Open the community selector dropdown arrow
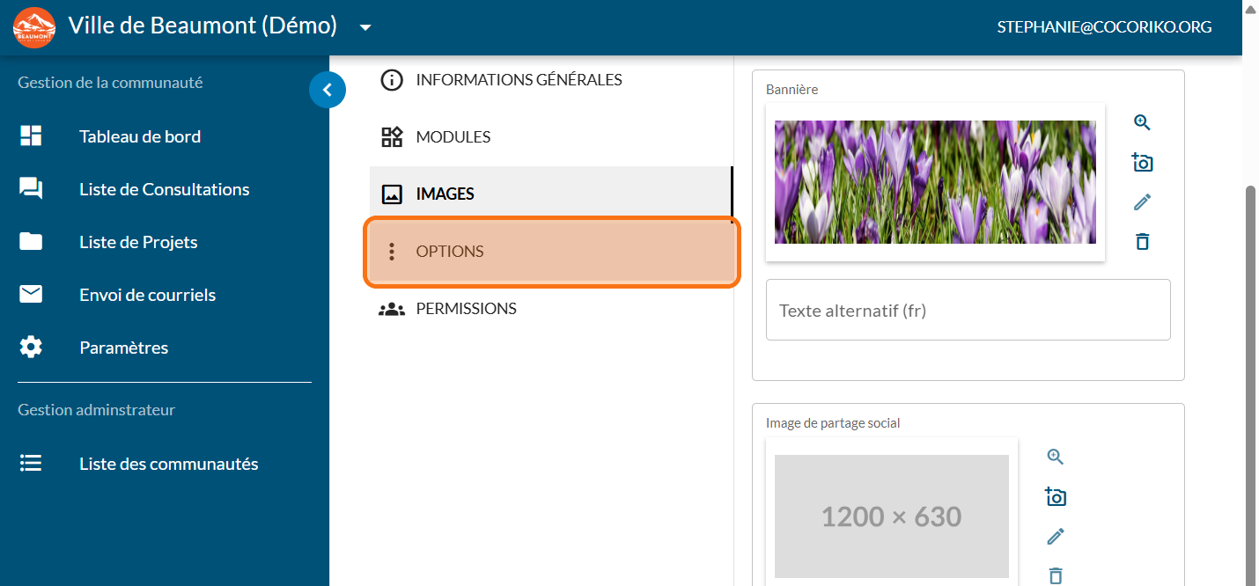The height and width of the screenshot is (586, 1259). [365, 27]
